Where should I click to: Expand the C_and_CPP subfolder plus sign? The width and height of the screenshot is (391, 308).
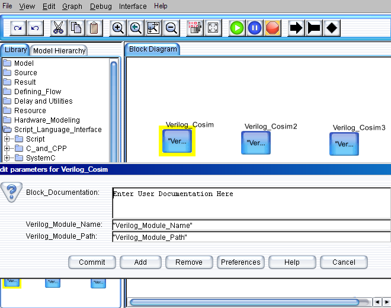(x=7, y=149)
